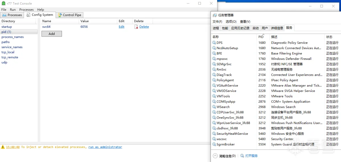341x162 pixels.
Task: Switch to the 详细信息 tab
Action: (x=277, y=28)
